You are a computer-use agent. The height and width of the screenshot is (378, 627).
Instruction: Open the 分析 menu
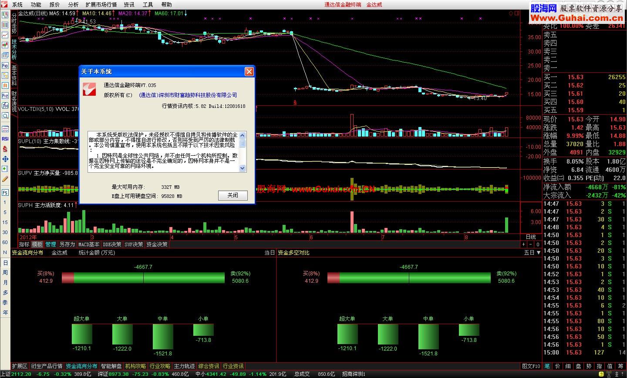73,5
